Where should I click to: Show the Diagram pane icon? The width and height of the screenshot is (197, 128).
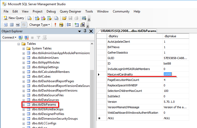point(6,25)
